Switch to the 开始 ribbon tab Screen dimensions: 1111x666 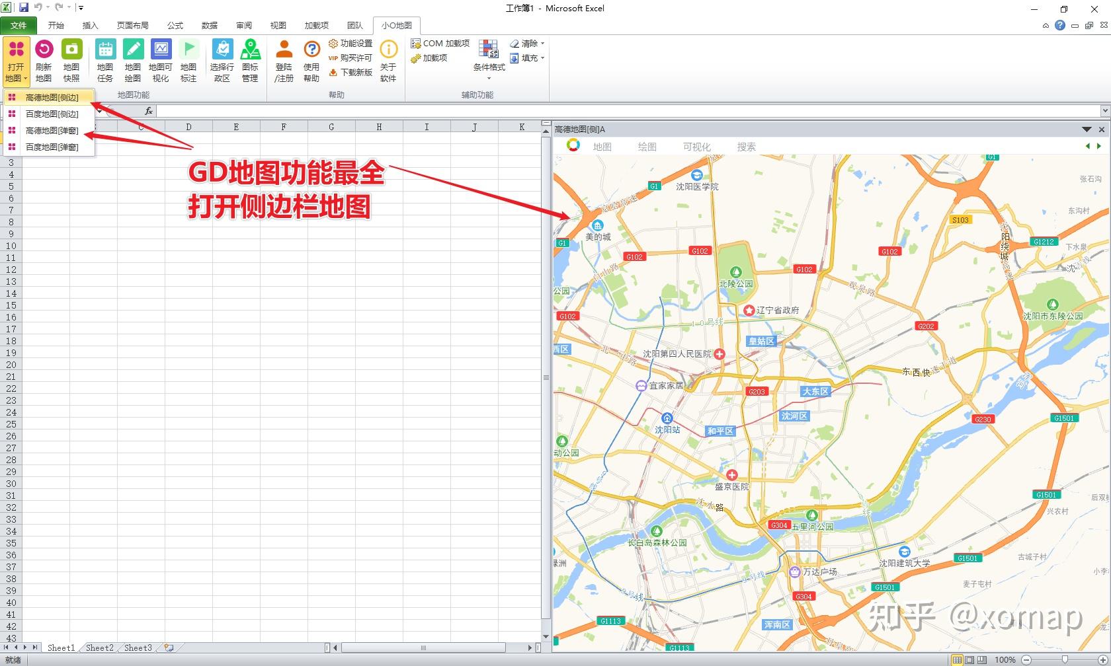56,25
